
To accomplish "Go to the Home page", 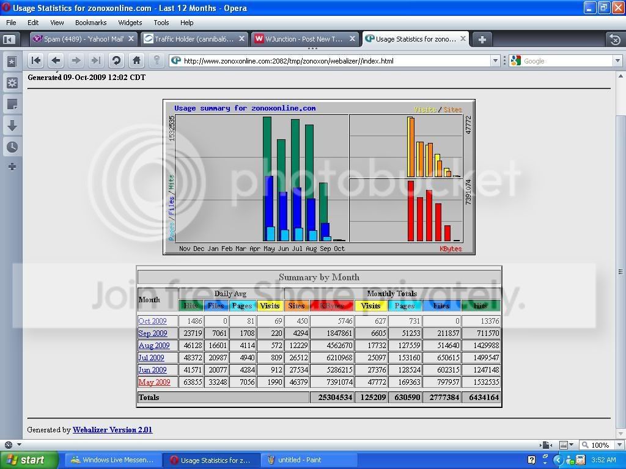I will click(x=136, y=60).
